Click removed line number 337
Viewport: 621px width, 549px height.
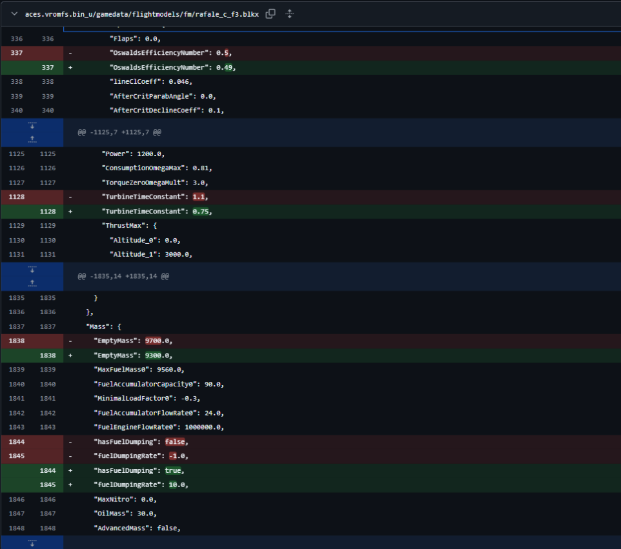tap(17, 53)
